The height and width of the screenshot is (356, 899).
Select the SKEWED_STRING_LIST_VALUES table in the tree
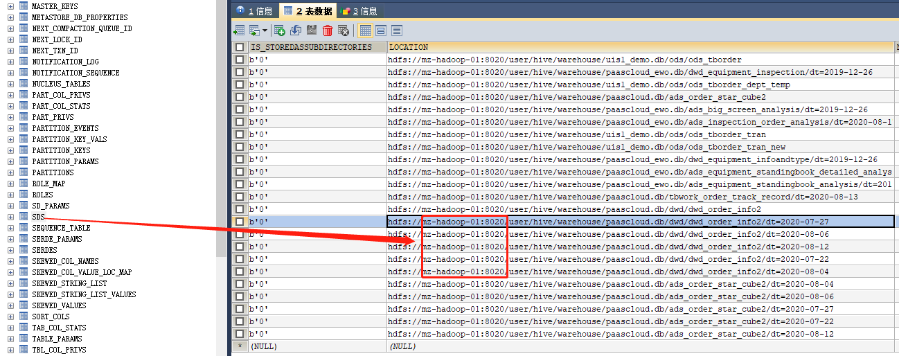point(84,294)
